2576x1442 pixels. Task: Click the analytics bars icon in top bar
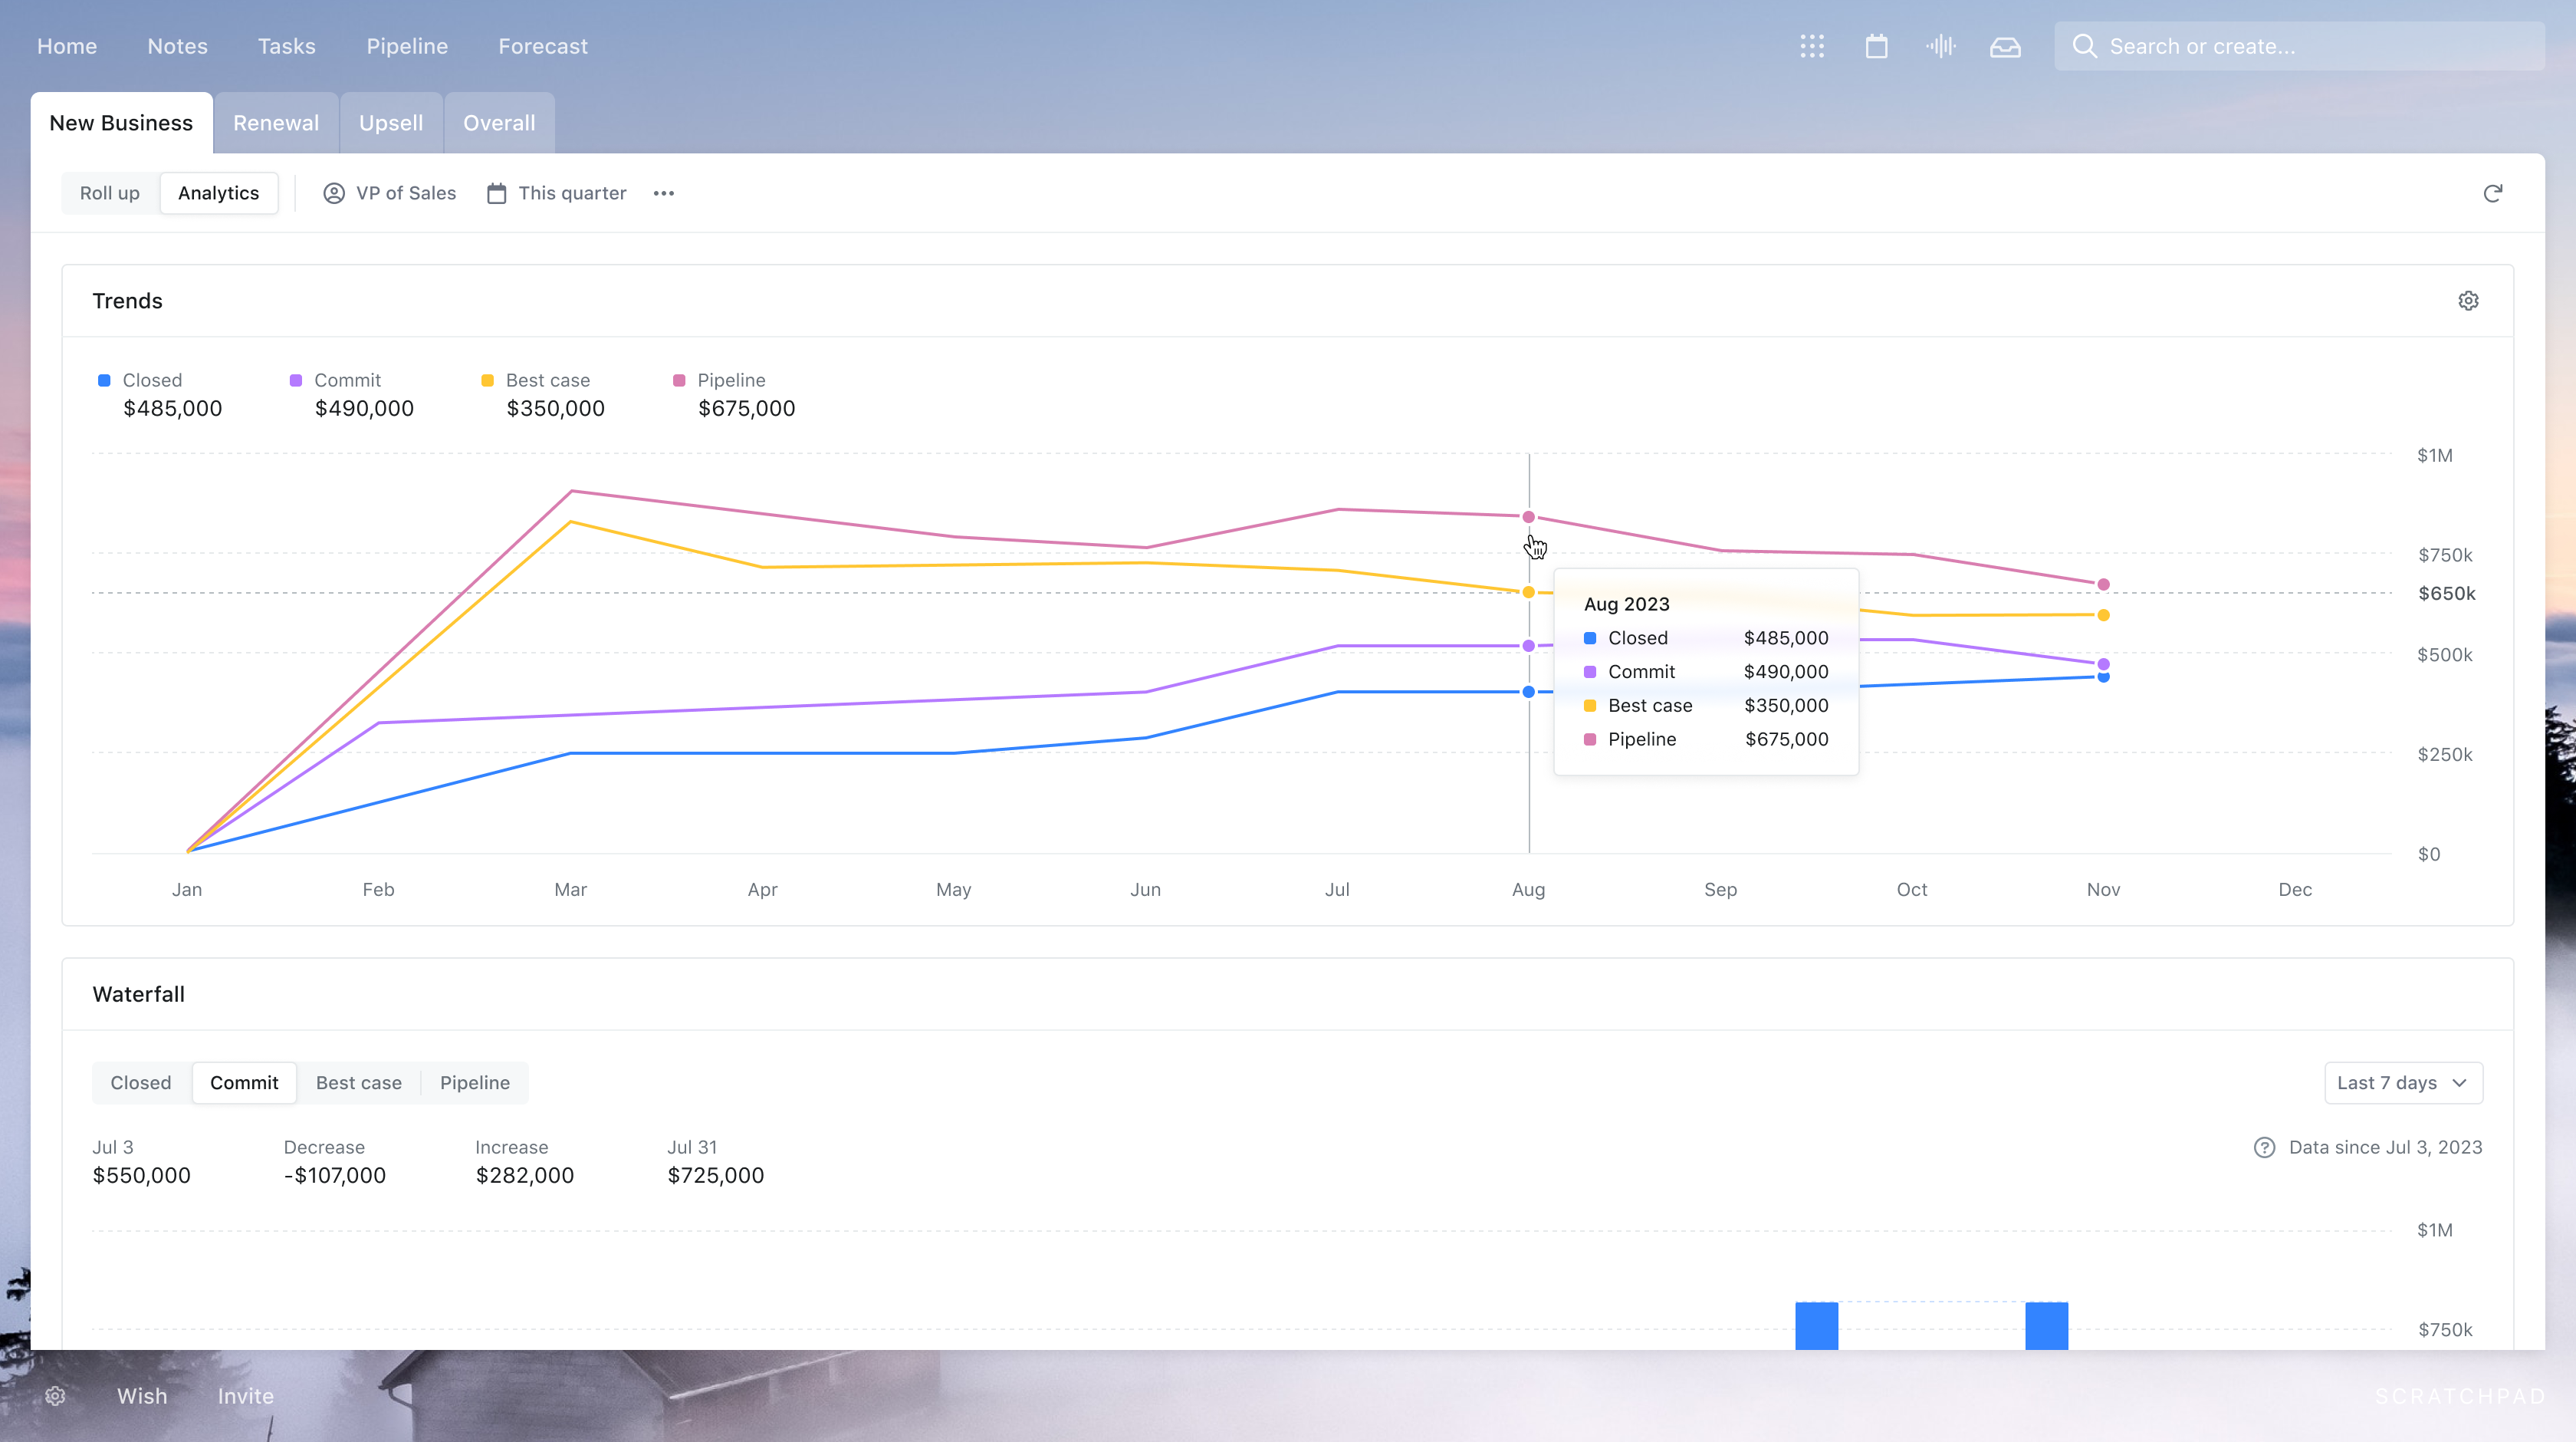coord(1941,46)
